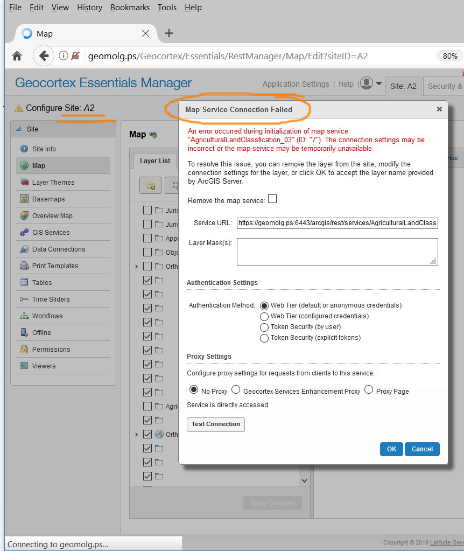Click the Data Connections sidebar icon

click(24, 249)
